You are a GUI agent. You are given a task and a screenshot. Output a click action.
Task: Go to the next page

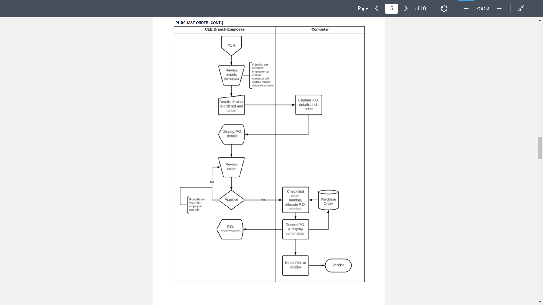[406, 8]
